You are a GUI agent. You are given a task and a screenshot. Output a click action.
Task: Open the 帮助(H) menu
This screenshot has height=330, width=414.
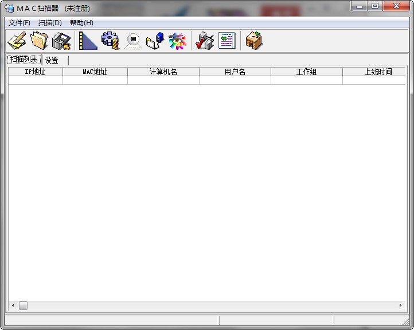coord(81,23)
